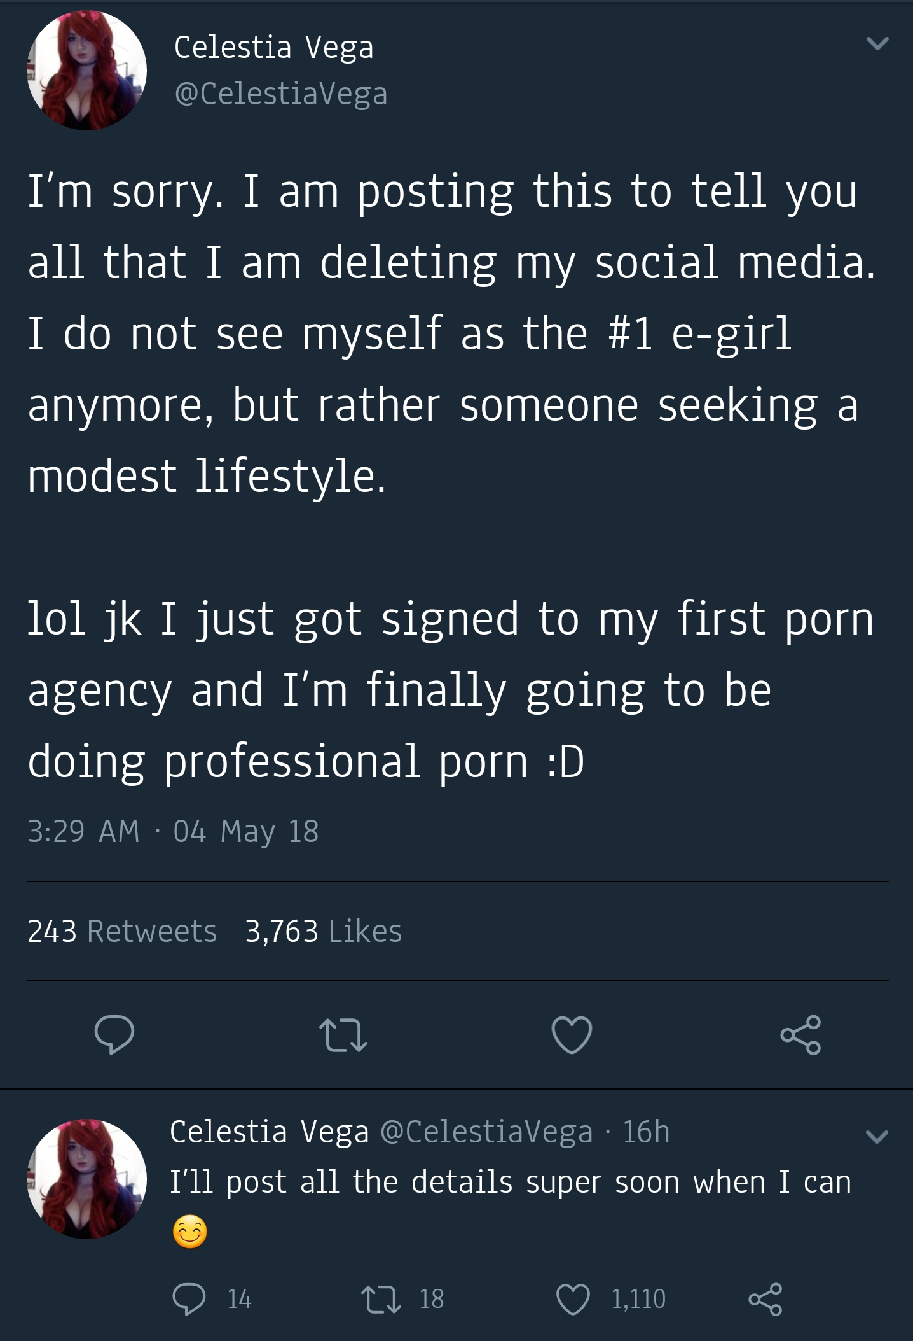Like the reply tweet with 1,110 likes
913x1341 pixels.
573,1298
